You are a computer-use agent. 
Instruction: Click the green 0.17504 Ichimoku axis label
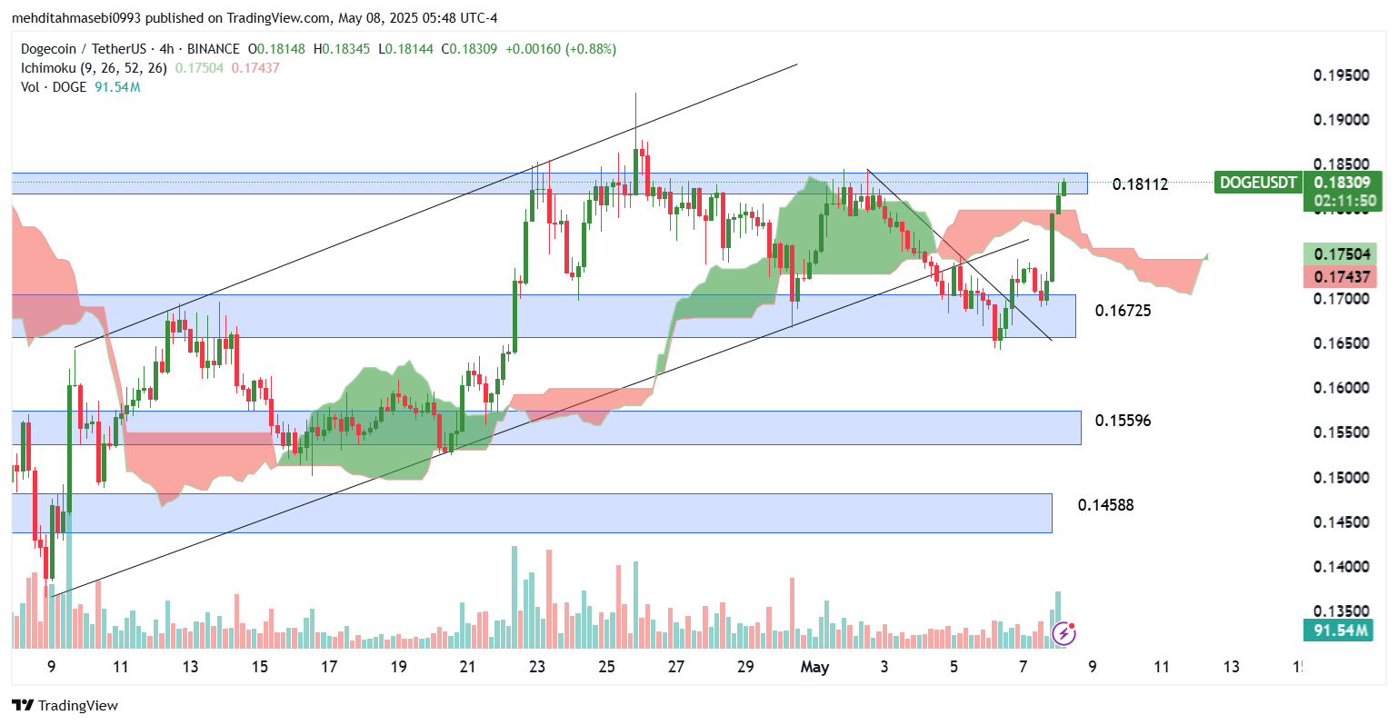tap(1340, 253)
